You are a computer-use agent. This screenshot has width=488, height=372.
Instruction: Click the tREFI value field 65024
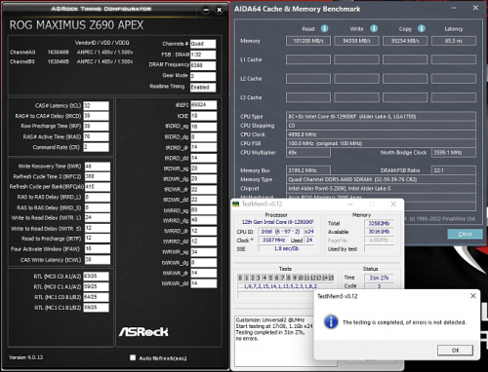tap(204, 105)
